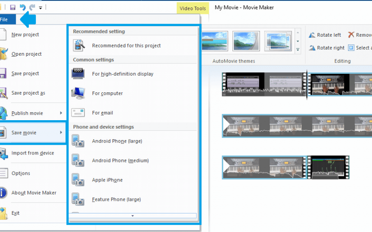Select keyboard clip on third storyboard row
Screen dimensions: 372x232
click(264, 168)
